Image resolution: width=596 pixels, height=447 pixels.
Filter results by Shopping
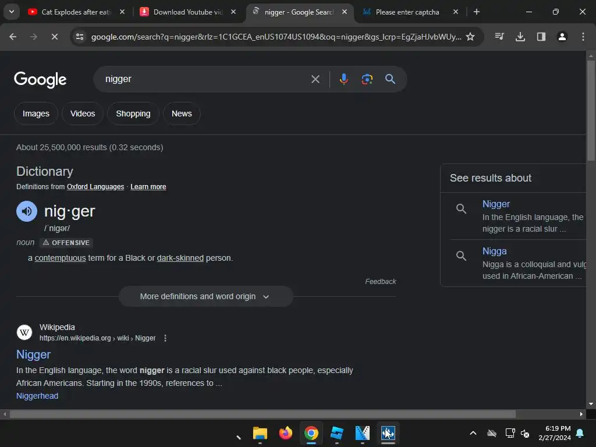[133, 113]
